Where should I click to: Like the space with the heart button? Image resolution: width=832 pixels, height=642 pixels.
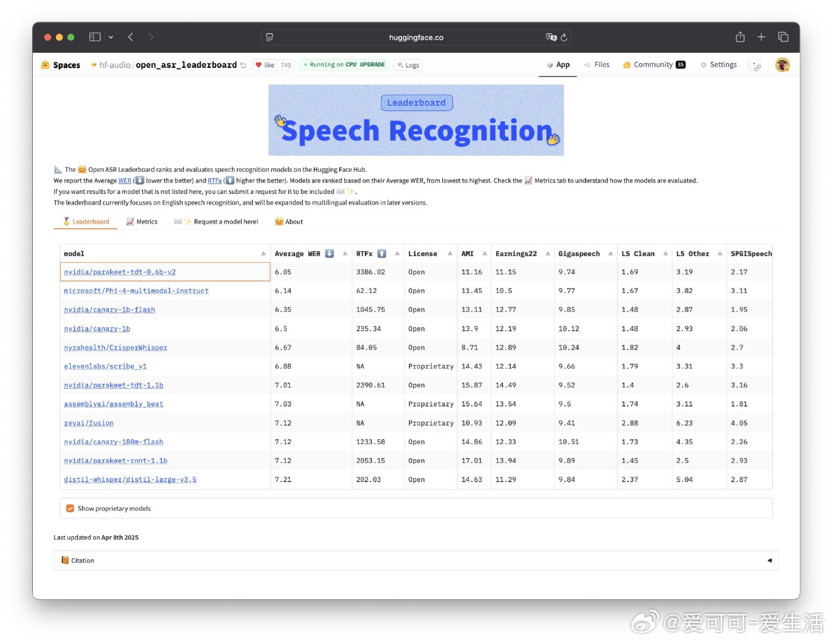coord(265,65)
